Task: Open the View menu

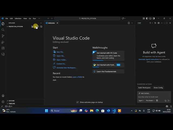Action: (25, 18)
